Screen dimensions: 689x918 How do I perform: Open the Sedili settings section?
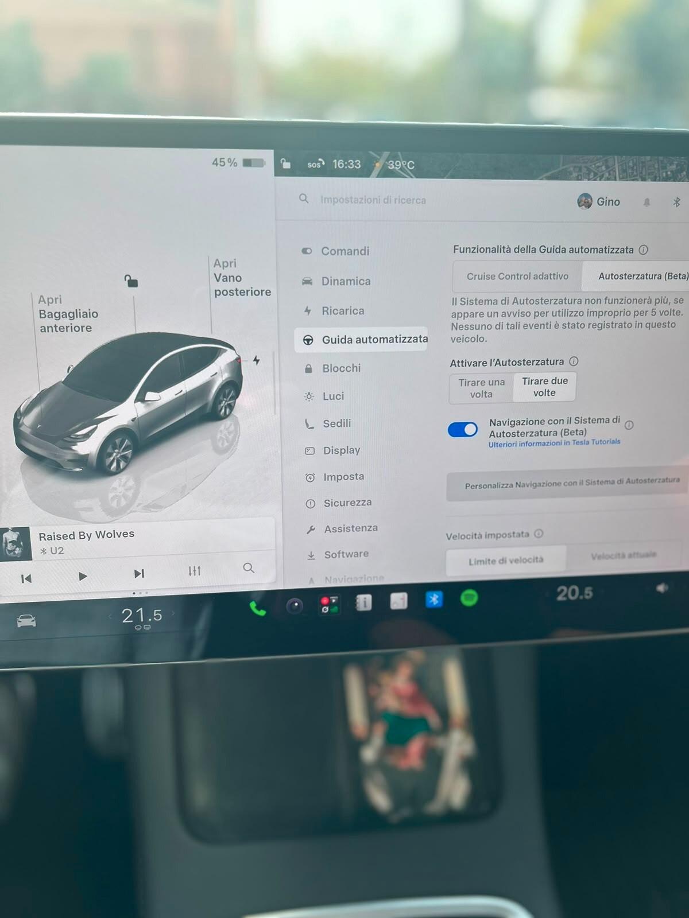coord(328,423)
